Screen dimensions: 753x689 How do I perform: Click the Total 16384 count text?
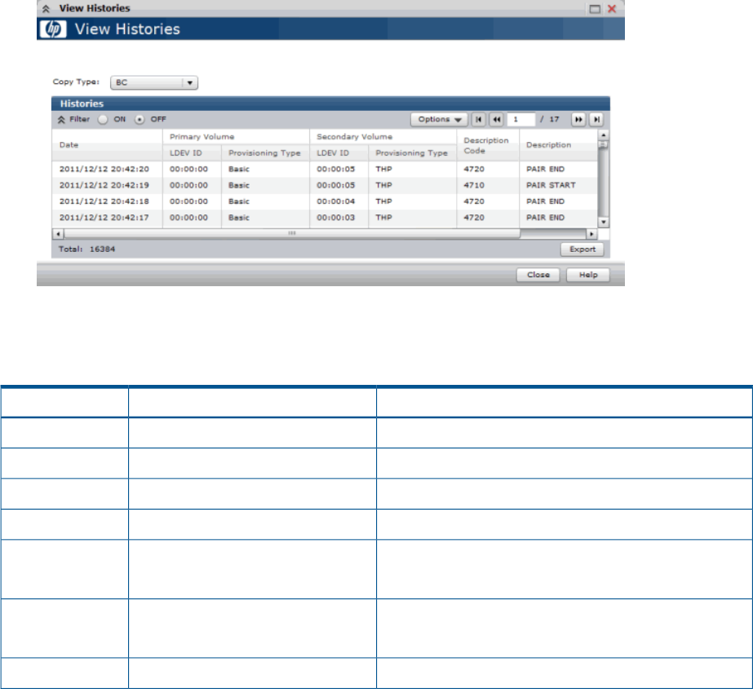click(x=87, y=250)
